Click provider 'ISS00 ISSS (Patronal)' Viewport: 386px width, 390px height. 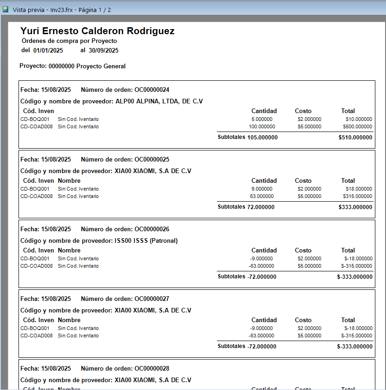point(146,241)
